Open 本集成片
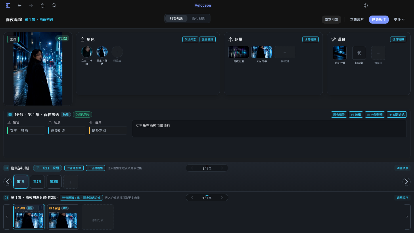Viewport: 414px width, 233px height. pos(357,20)
